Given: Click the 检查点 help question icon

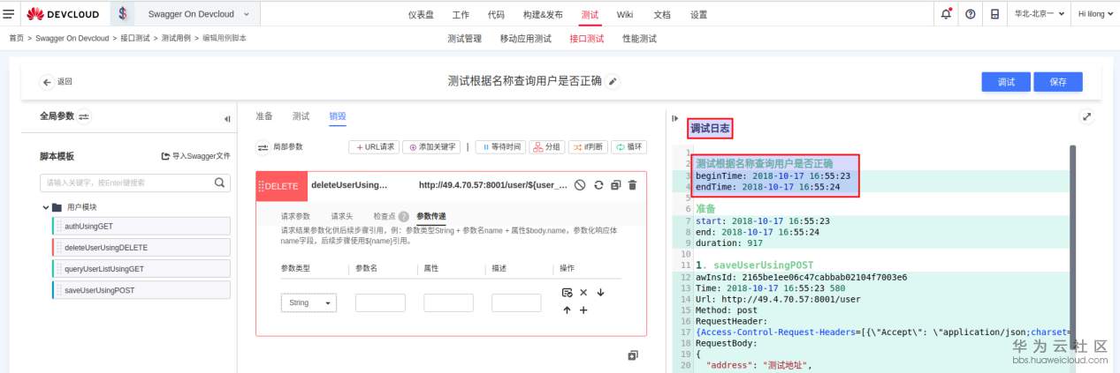Looking at the screenshot, I should click(x=403, y=216).
